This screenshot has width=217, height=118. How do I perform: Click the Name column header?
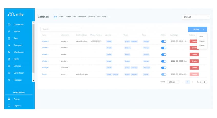44,35
